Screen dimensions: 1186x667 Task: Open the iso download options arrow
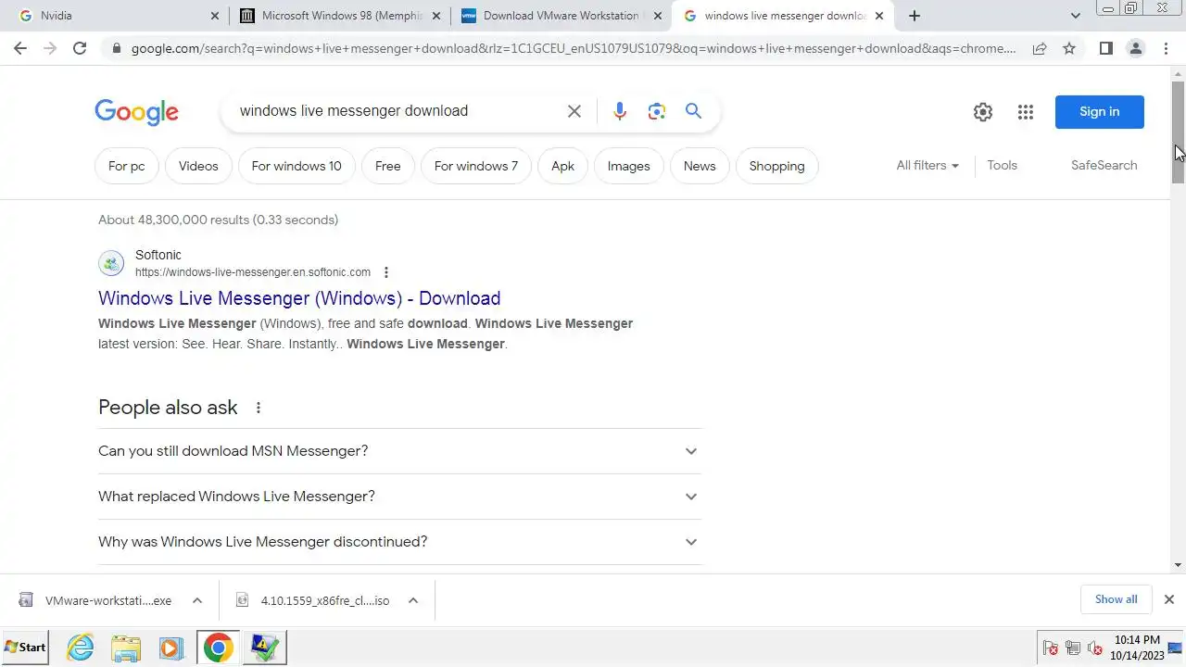(413, 600)
